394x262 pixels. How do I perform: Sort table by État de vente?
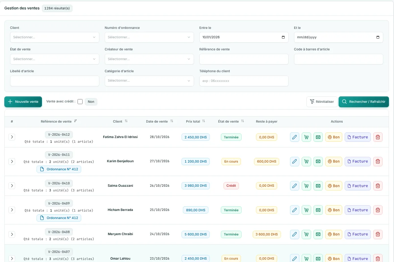[x=243, y=121]
